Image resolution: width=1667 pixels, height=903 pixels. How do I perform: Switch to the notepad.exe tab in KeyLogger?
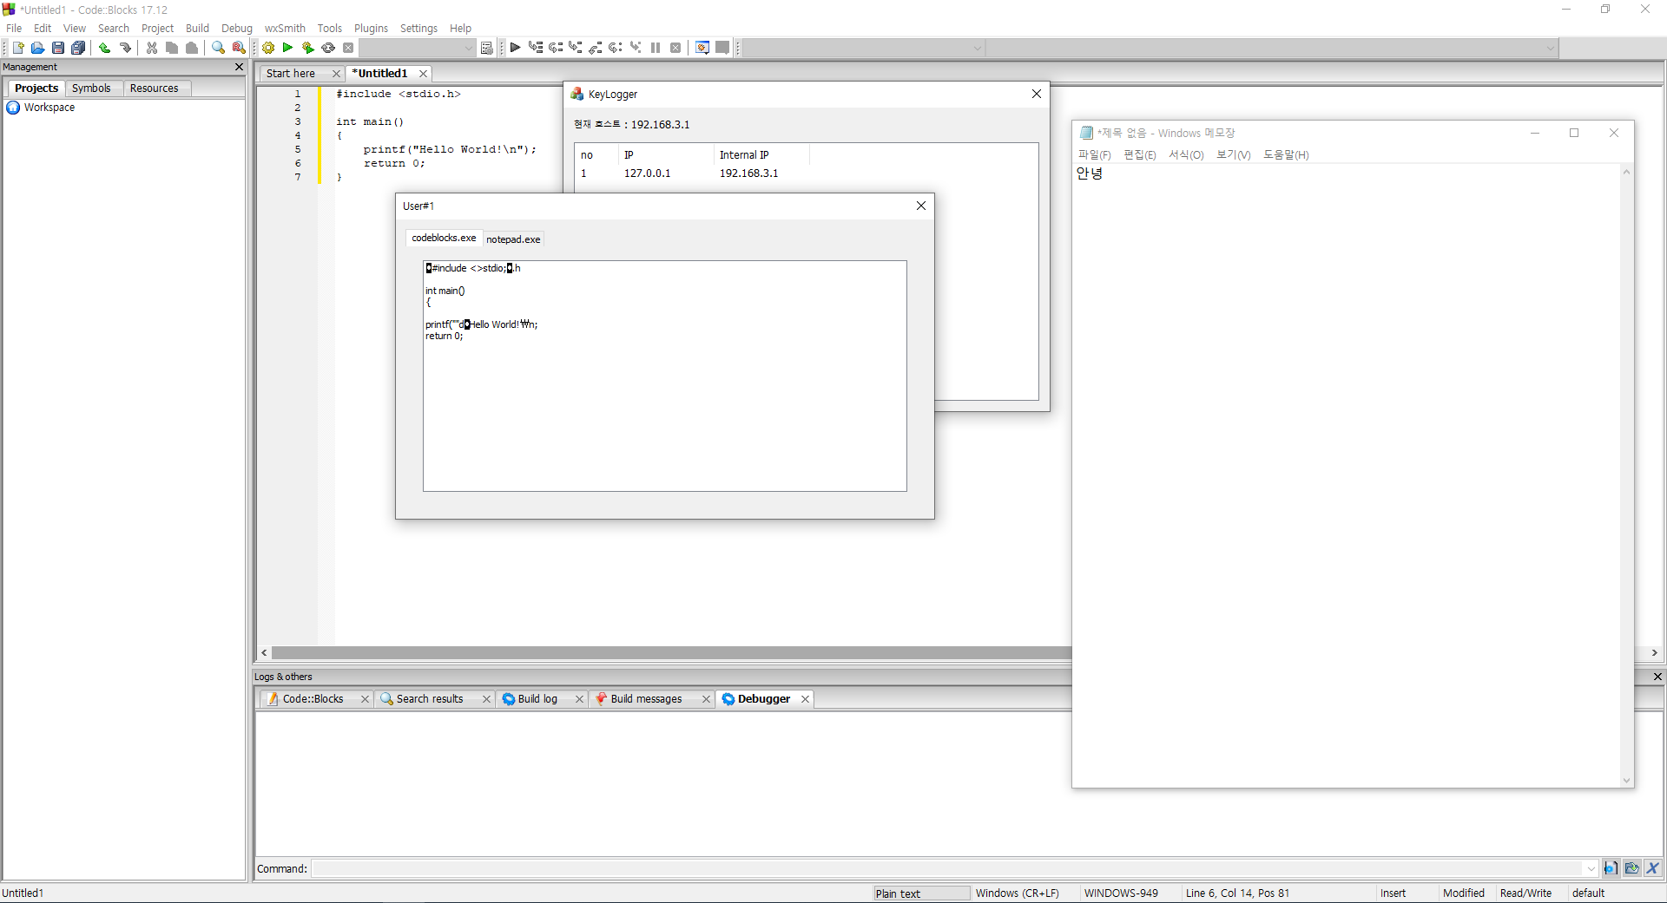[513, 239]
